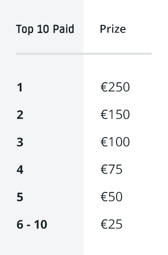Click the word "Top" in the header
The width and height of the screenshot is (168, 255).
(x=24, y=30)
